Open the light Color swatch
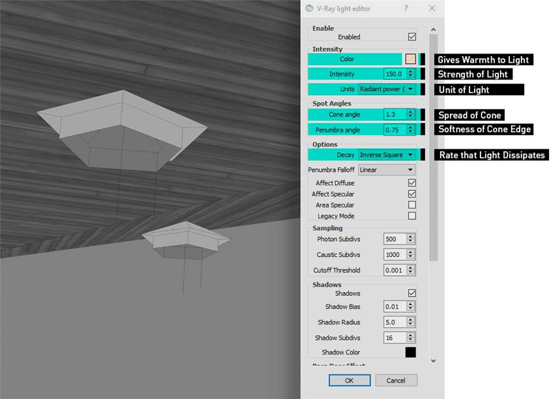 (410, 59)
